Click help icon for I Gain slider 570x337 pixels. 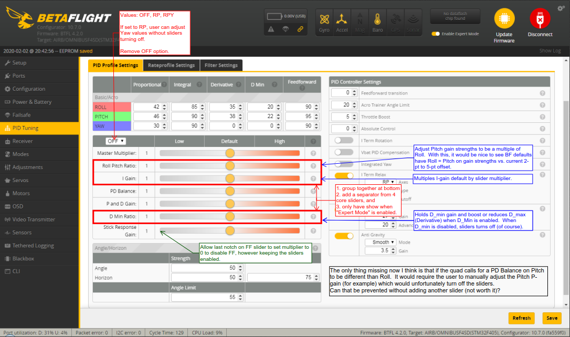click(313, 178)
